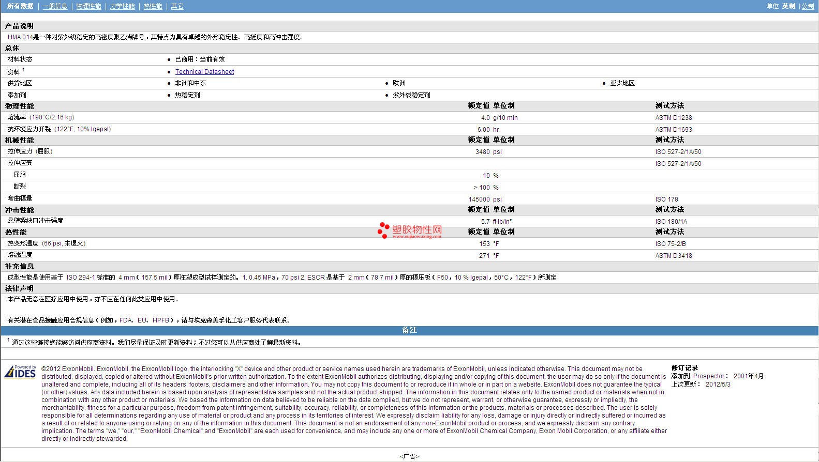
Task: Click the 紫外线稳定剂 additive entry
Action: (x=411, y=95)
